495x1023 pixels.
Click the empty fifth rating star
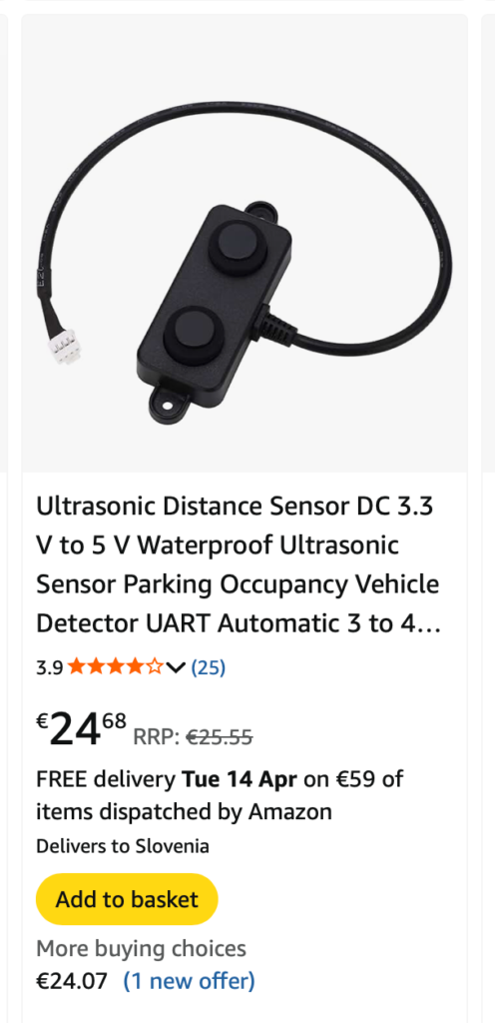155,667
